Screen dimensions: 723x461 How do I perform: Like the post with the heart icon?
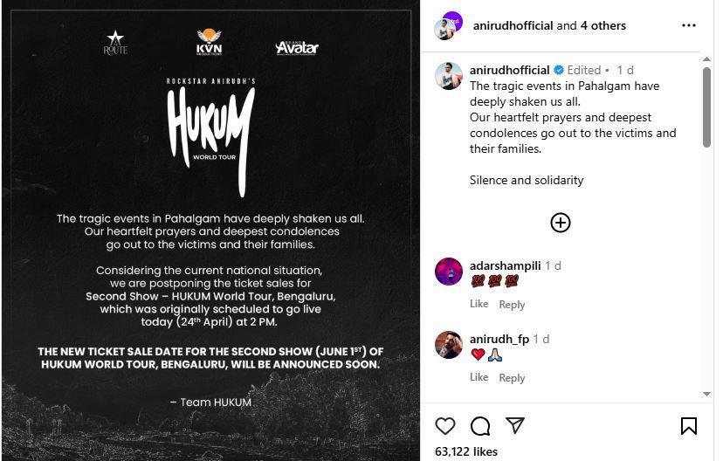tap(445, 425)
